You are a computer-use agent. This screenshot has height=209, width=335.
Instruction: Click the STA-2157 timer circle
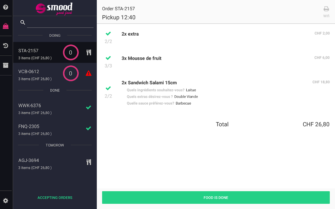tap(71, 53)
